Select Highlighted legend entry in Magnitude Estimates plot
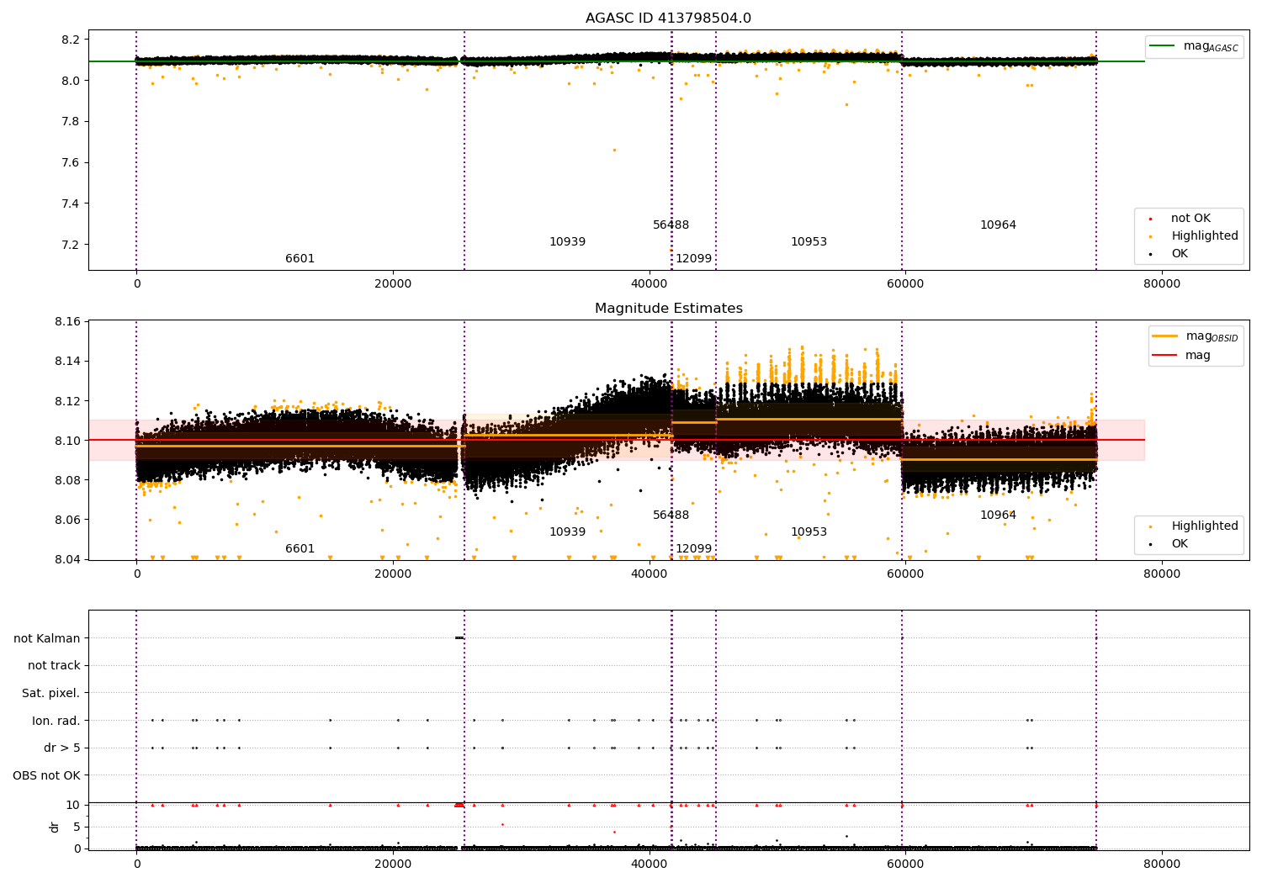The image size is (1262, 883). (x=1204, y=526)
